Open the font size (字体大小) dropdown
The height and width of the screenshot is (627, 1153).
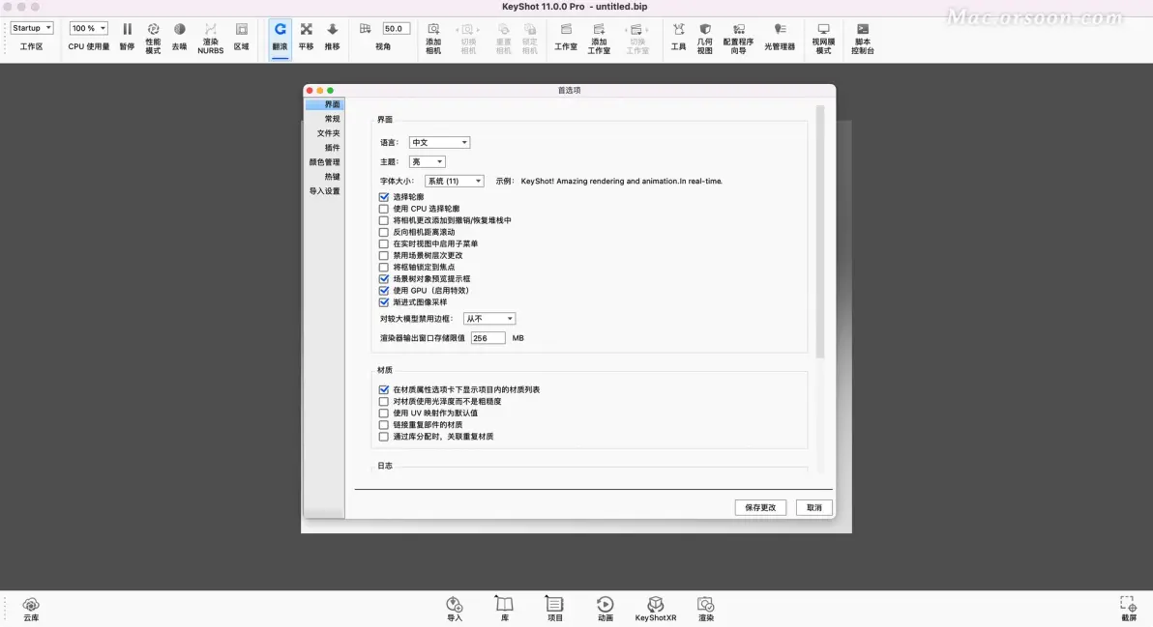coord(455,181)
